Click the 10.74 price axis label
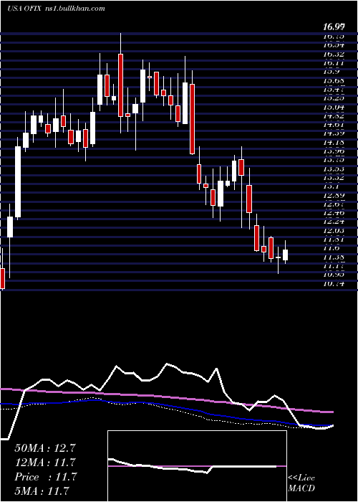 (334, 284)
